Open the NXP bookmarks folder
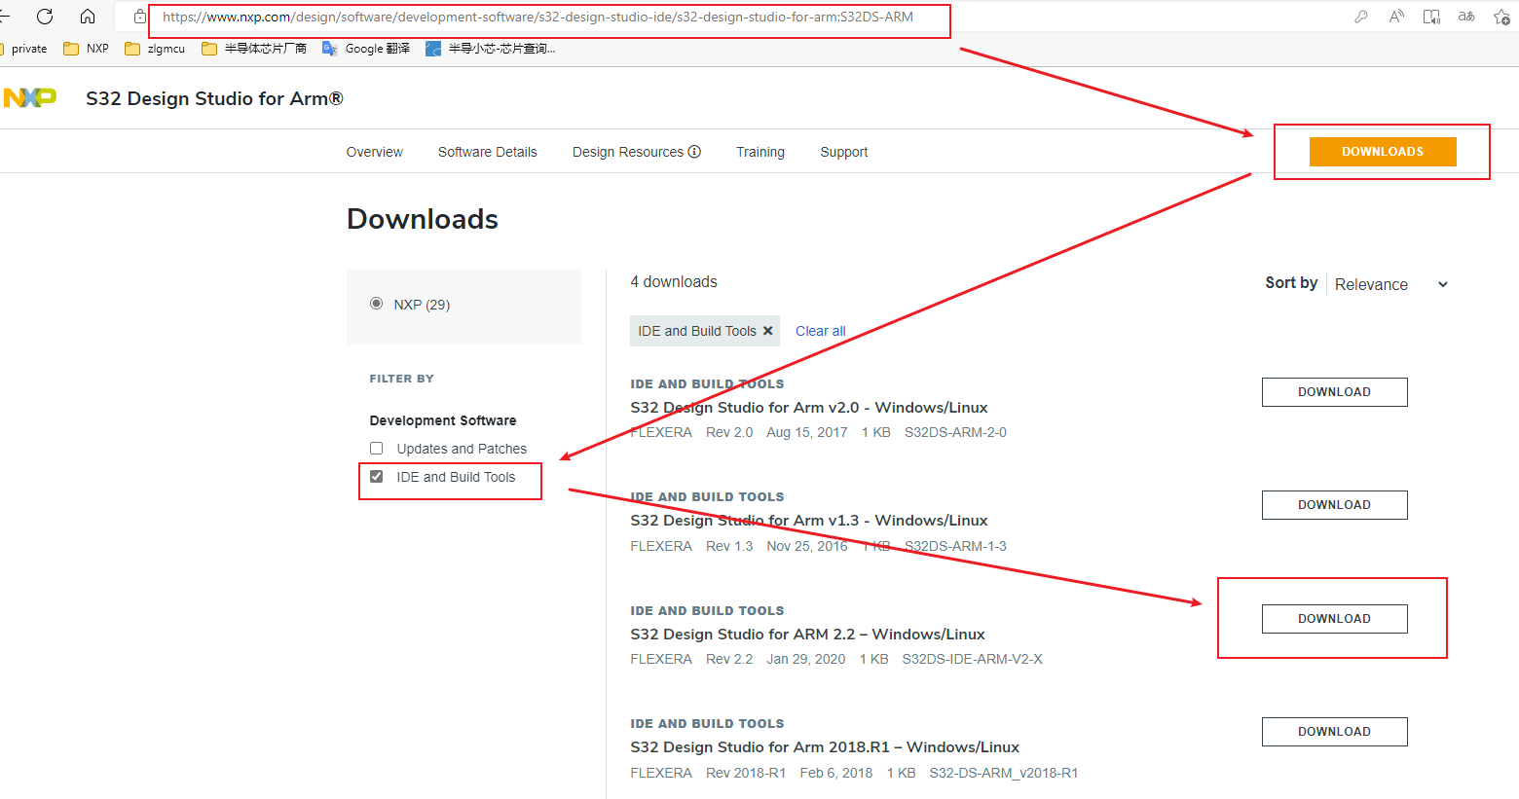Screen dimensions: 1519x799 tap(86, 49)
